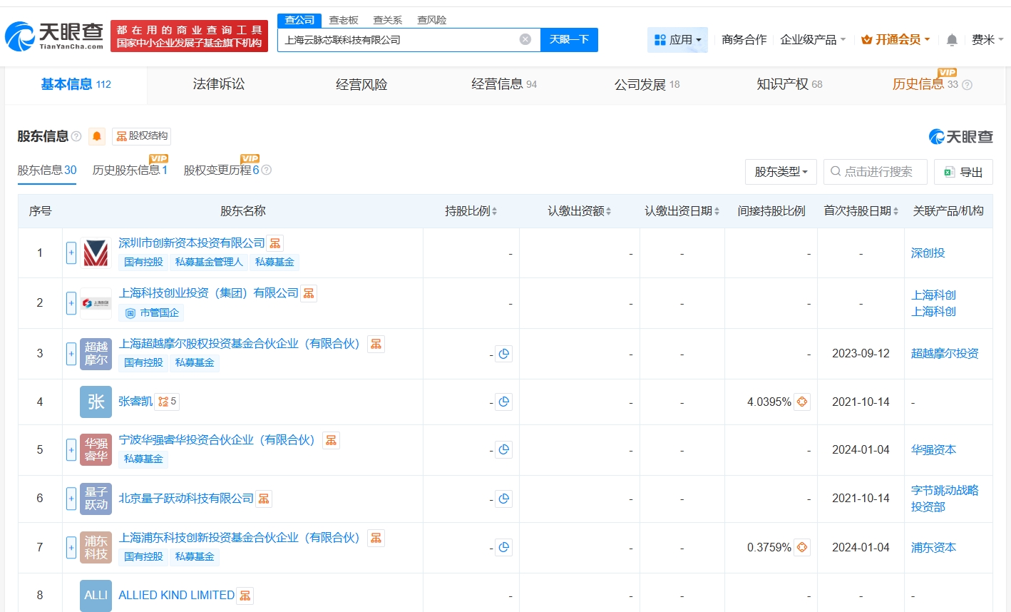Click pie chart icon in 宁波华强睿华 row
Screen dimensions: 1011x612
504,450
